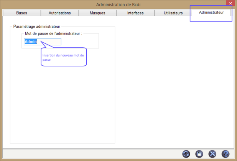Open the Autorisations tab
Image resolution: width=237 pixels, height=161 pixels.
pos(59,13)
